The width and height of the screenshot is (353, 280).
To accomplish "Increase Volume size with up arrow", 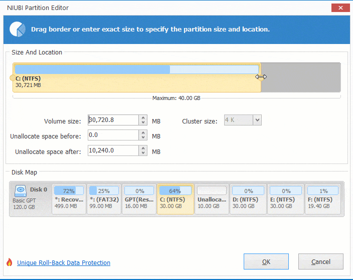I will pyautogui.click(x=143, y=117).
